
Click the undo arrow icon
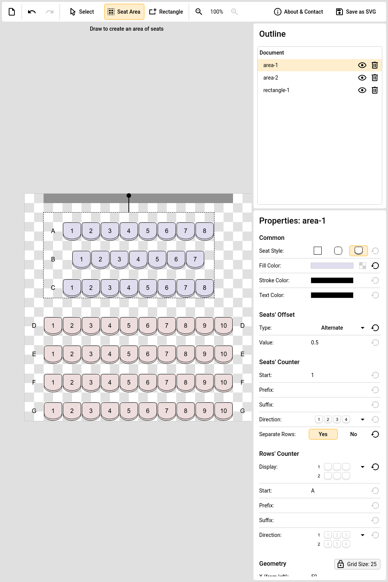coord(32,12)
